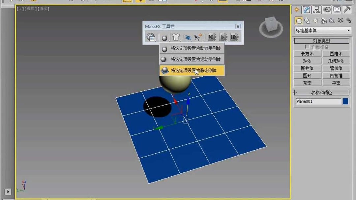Activate the Shapes creation category
Screen dimensions: 356x200
pyautogui.click(x=307, y=20)
